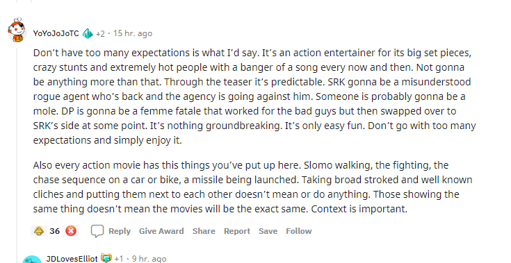Viewport: 511px width, 263px height.
Task: Downvote the comment with red X icon
Action: tap(71, 231)
